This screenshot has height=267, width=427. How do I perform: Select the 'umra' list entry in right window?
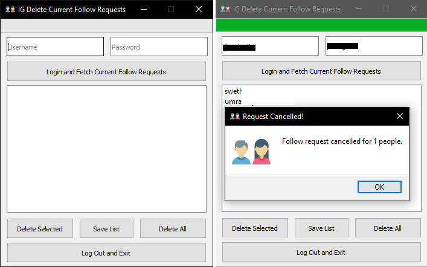[233, 101]
